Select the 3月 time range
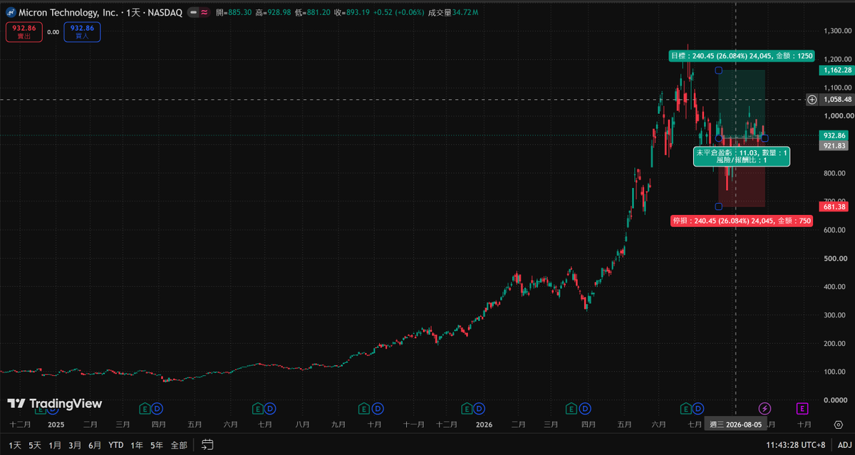The width and height of the screenshot is (855, 455). click(75, 445)
